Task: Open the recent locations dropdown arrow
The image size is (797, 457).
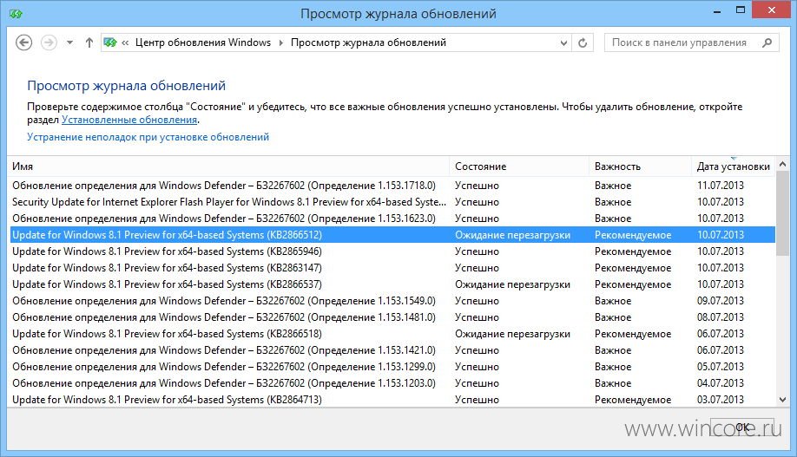Action: (x=69, y=42)
